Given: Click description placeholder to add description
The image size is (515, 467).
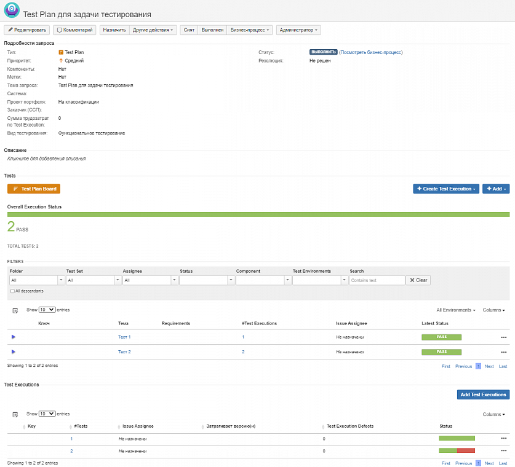Looking at the screenshot, I should [x=46, y=159].
